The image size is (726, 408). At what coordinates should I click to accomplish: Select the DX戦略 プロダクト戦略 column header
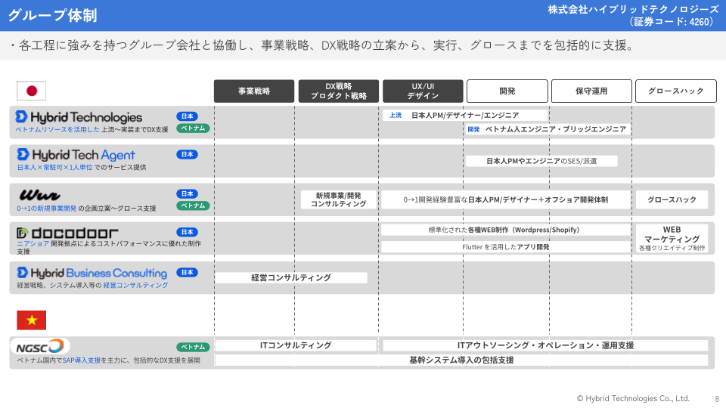pyautogui.click(x=339, y=91)
